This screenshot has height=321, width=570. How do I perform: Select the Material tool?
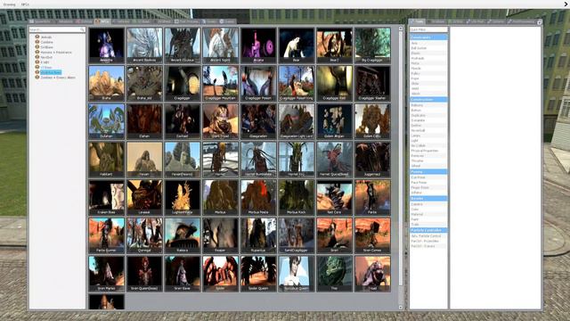428,214
